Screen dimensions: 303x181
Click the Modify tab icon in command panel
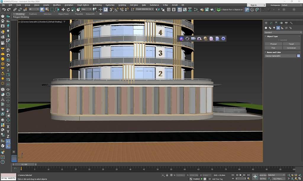271,23
